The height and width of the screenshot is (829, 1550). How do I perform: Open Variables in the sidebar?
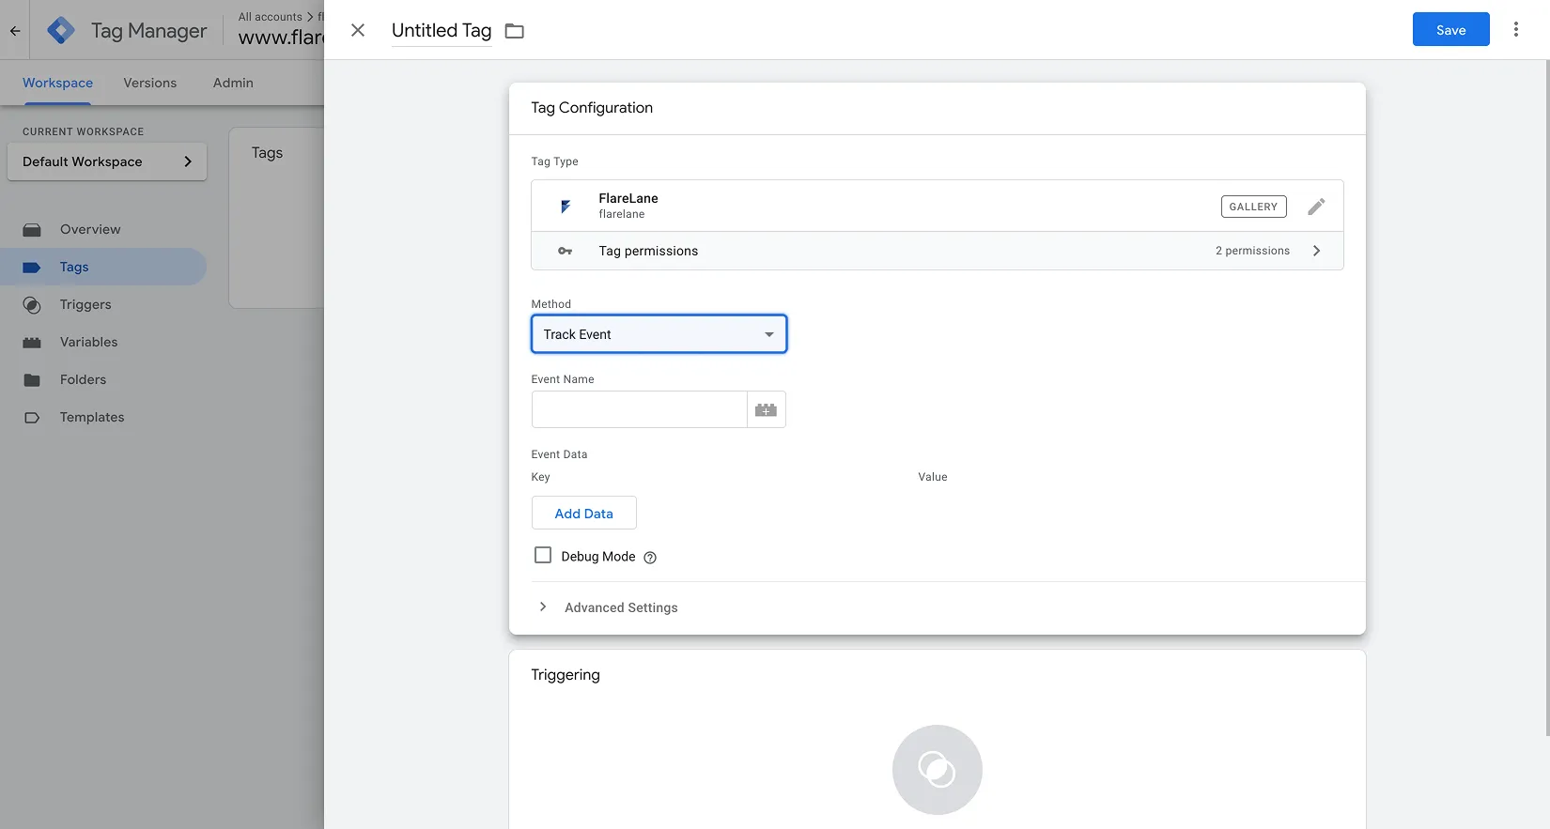point(103,342)
